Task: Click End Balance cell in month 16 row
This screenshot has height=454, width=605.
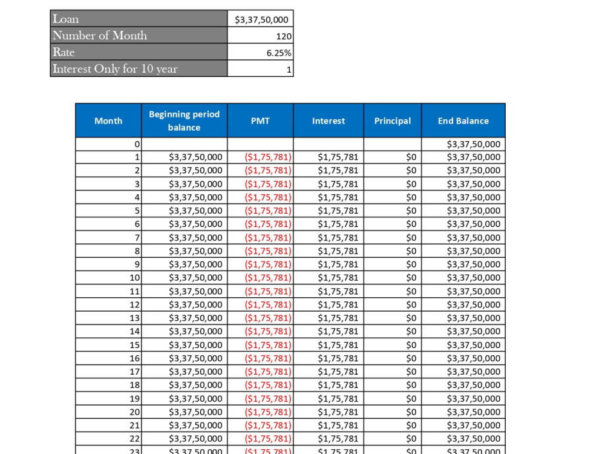Action: point(463,358)
